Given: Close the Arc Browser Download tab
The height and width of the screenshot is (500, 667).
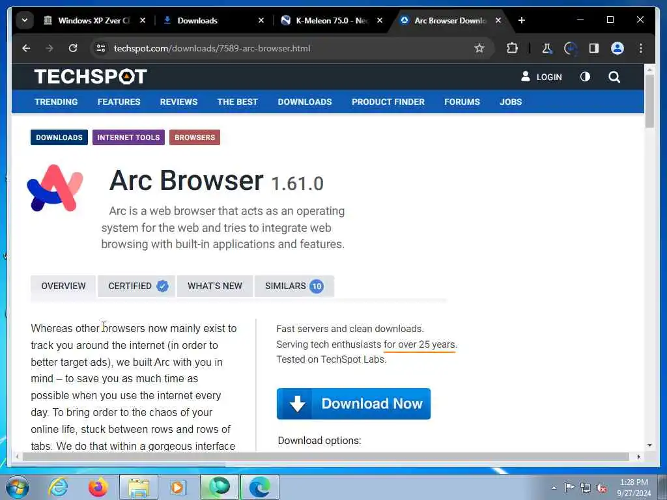Looking at the screenshot, I should pos(498,20).
